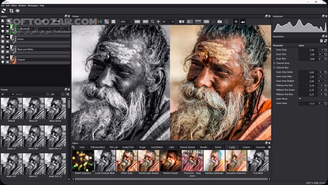
Task: Click the float icon of the Filters panel
Action: pos(266,143)
